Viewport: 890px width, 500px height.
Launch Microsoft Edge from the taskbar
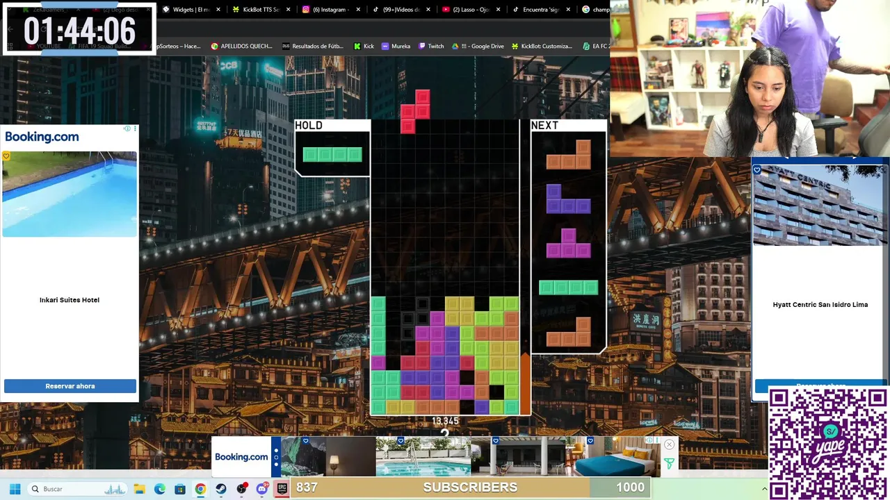(160, 489)
